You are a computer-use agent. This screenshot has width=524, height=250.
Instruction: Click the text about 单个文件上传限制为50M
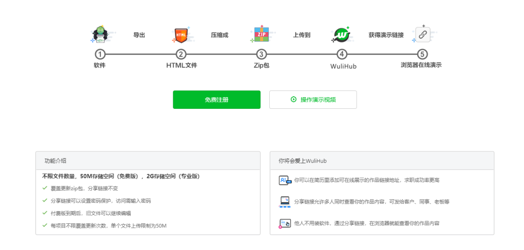click(x=109, y=226)
